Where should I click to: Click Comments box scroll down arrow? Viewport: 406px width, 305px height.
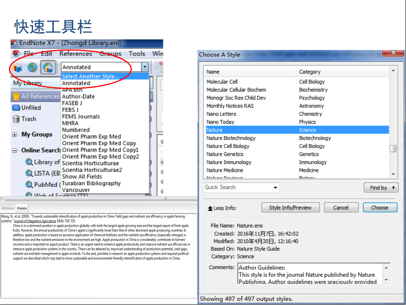(x=386, y=280)
